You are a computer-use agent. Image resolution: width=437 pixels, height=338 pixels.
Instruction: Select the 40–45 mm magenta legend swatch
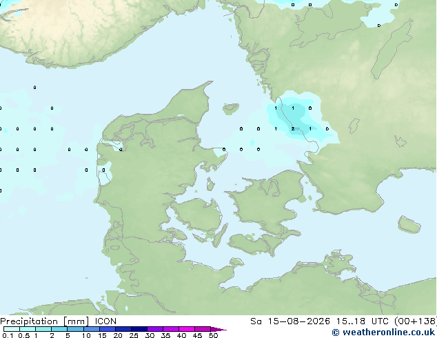[x=187, y=329]
